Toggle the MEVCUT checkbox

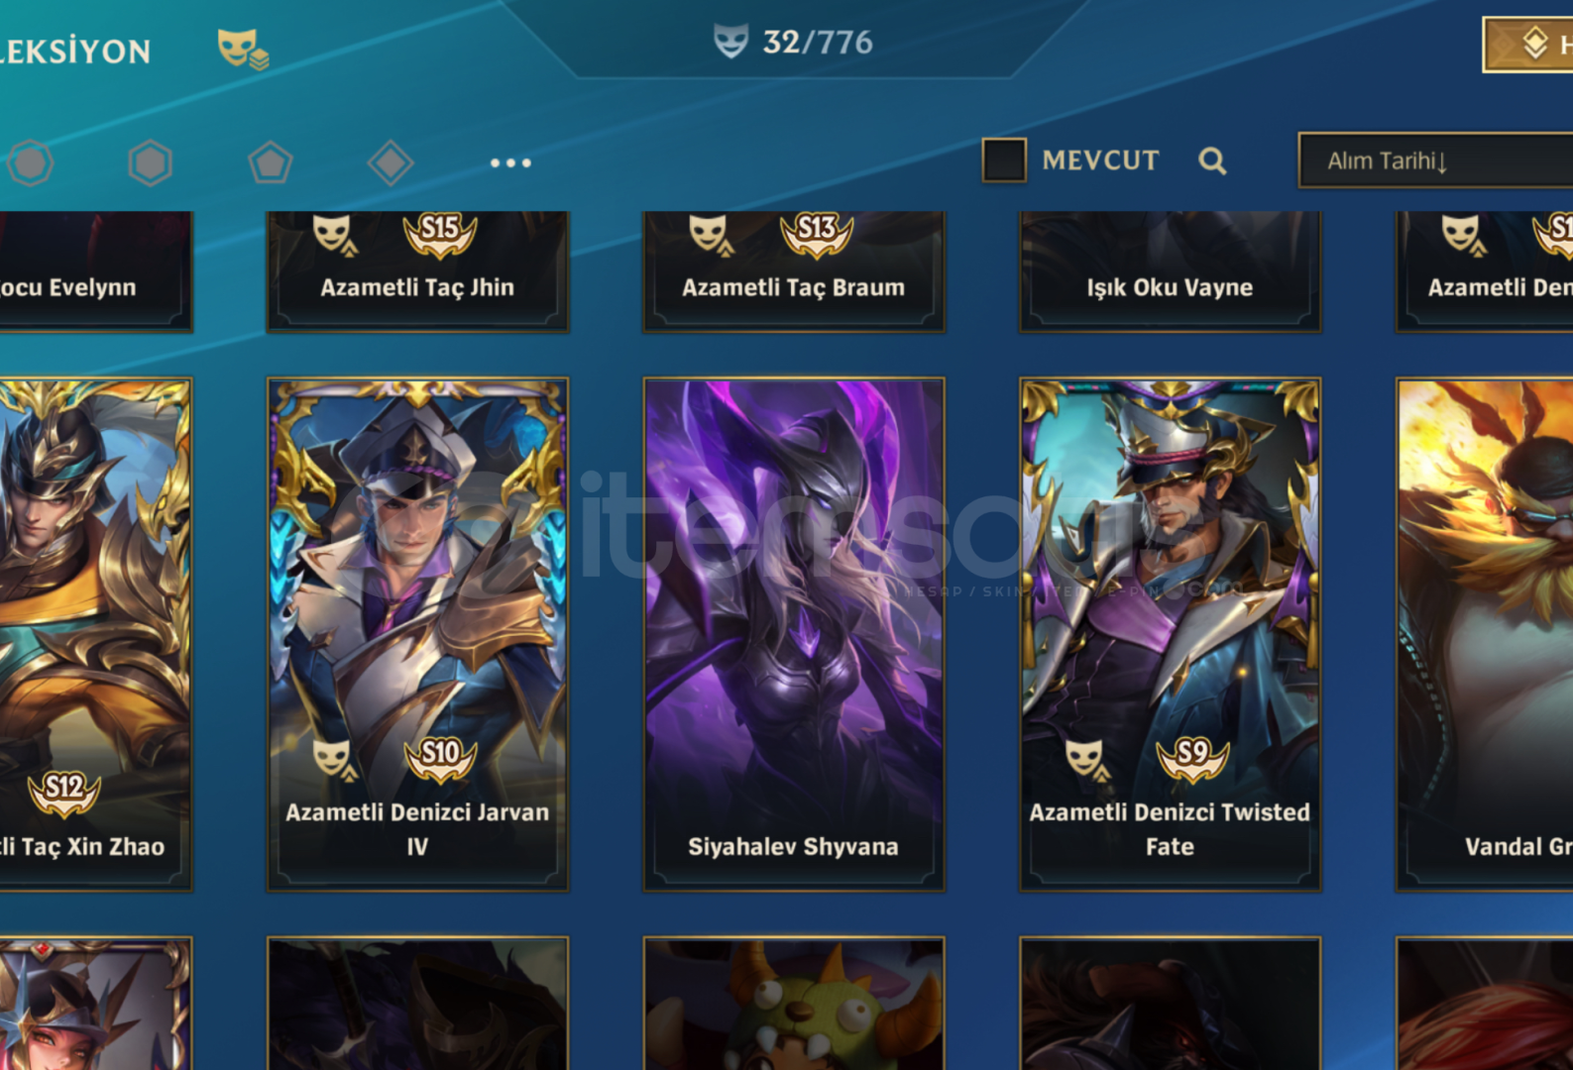coord(1004,160)
